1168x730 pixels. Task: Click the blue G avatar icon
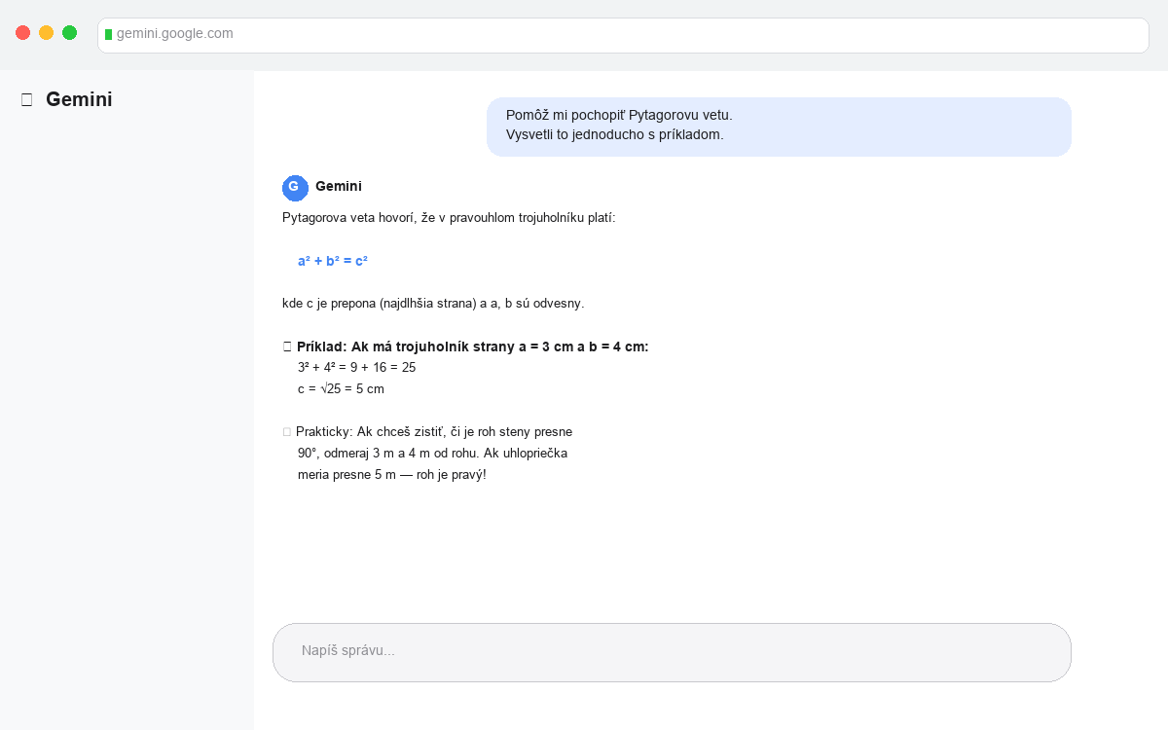click(295, 188)
